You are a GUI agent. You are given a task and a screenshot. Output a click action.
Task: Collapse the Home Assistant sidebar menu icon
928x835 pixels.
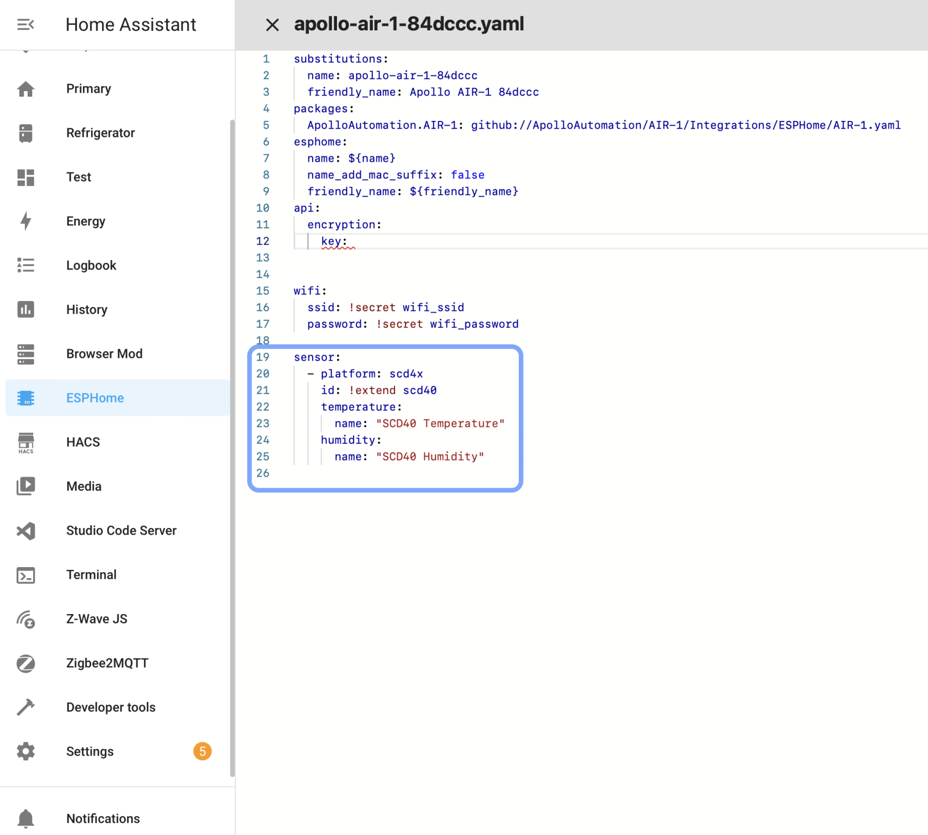point(25,24)
